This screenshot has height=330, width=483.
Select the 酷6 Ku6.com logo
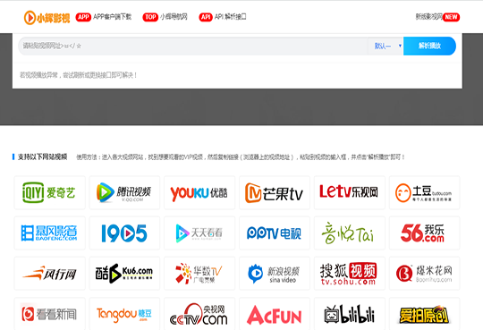point(124,274)
